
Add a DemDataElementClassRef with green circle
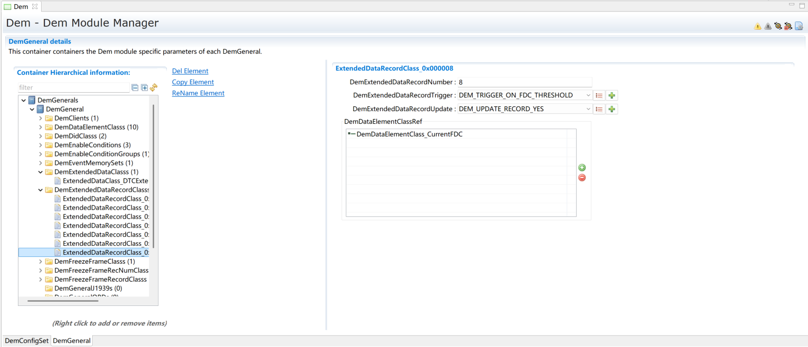tap(582, 167)
